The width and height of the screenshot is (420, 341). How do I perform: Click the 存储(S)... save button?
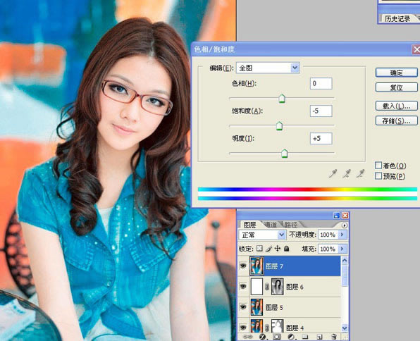click(397, 120)
